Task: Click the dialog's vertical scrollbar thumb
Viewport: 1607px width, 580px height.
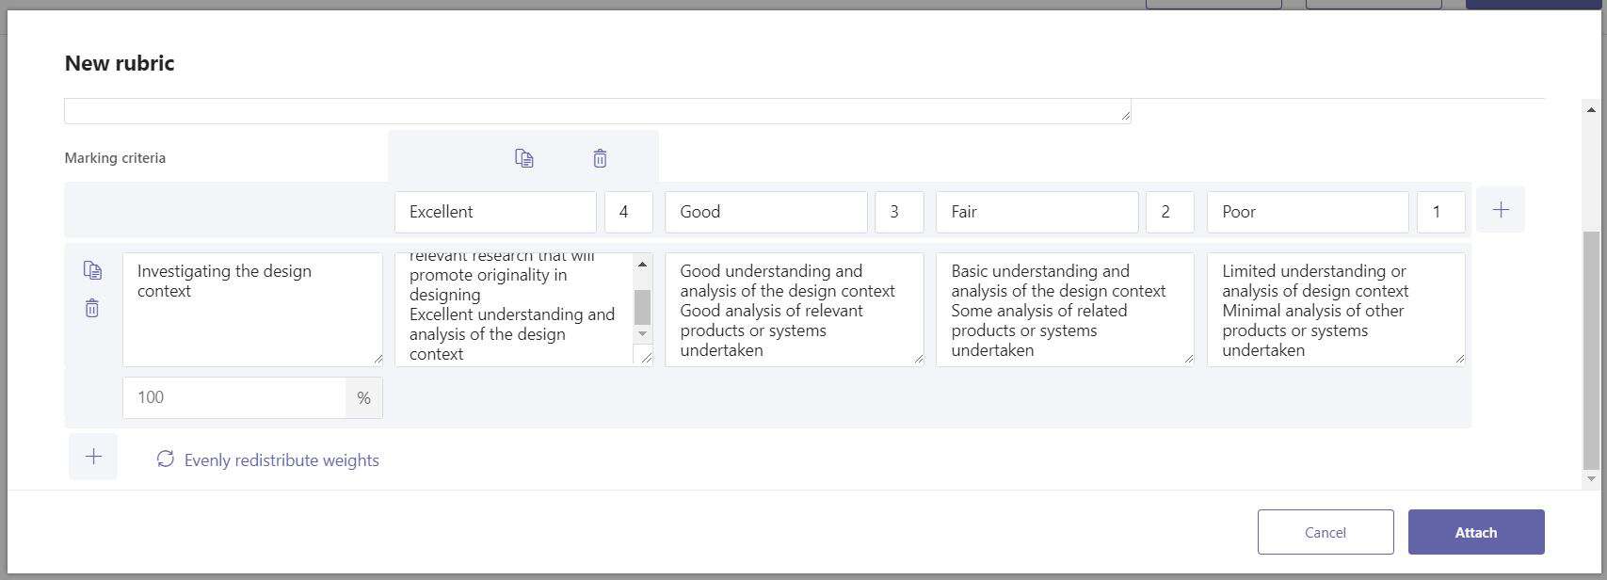Action: tap(1591, 350)
